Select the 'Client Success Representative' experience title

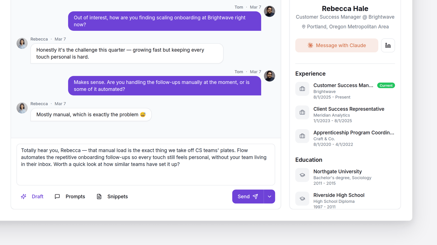349,109
